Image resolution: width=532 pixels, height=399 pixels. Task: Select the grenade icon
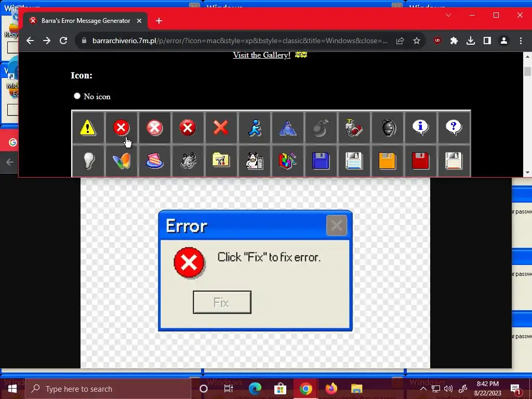pyautogui.click(x=388, y=128)
